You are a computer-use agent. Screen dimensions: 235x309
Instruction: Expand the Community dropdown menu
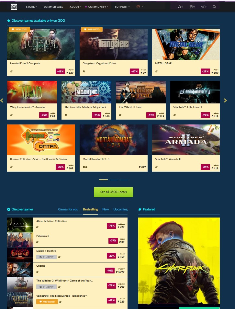(97, 7)
